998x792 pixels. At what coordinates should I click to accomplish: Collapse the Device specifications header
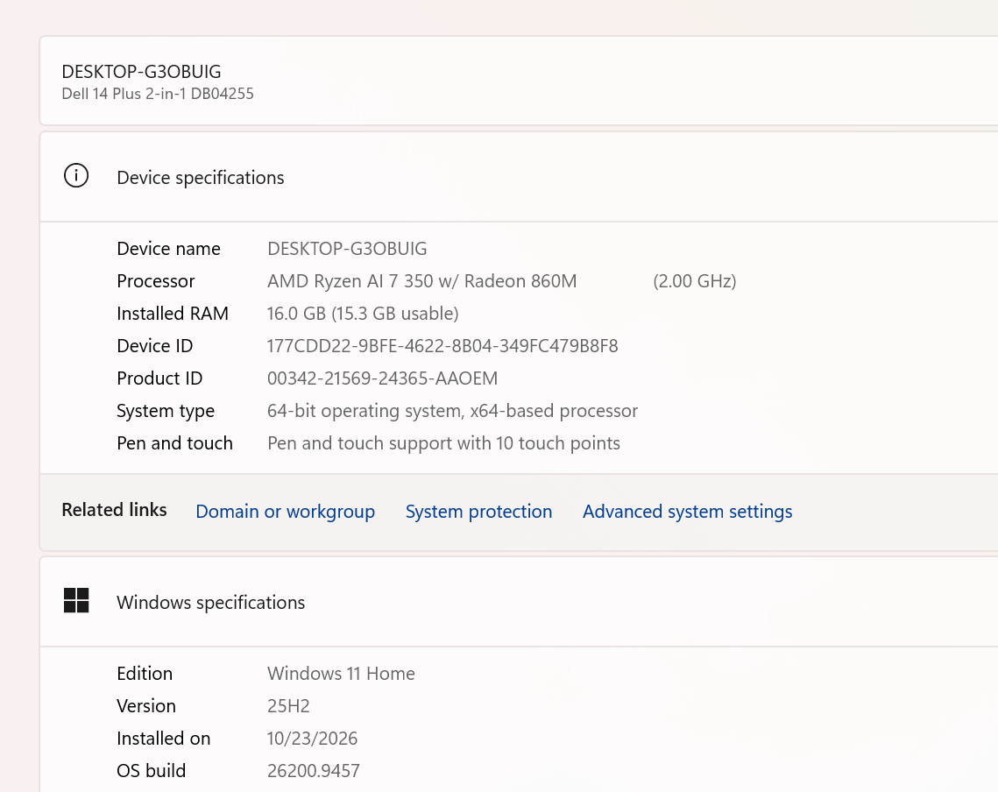click(519, 177)
